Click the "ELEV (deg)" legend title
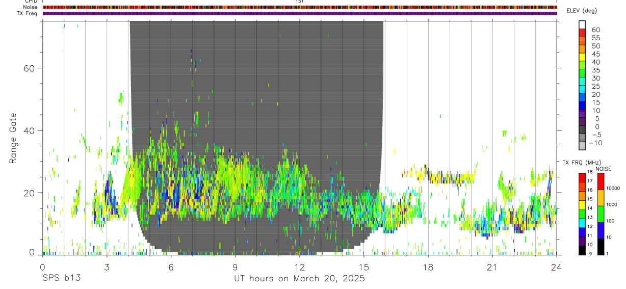This screenshot has height=289, width=626. [582, 11]
